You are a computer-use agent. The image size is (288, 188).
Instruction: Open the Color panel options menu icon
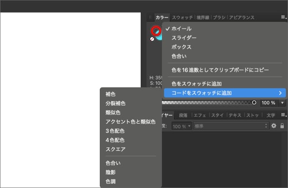[x=283, y=18]
